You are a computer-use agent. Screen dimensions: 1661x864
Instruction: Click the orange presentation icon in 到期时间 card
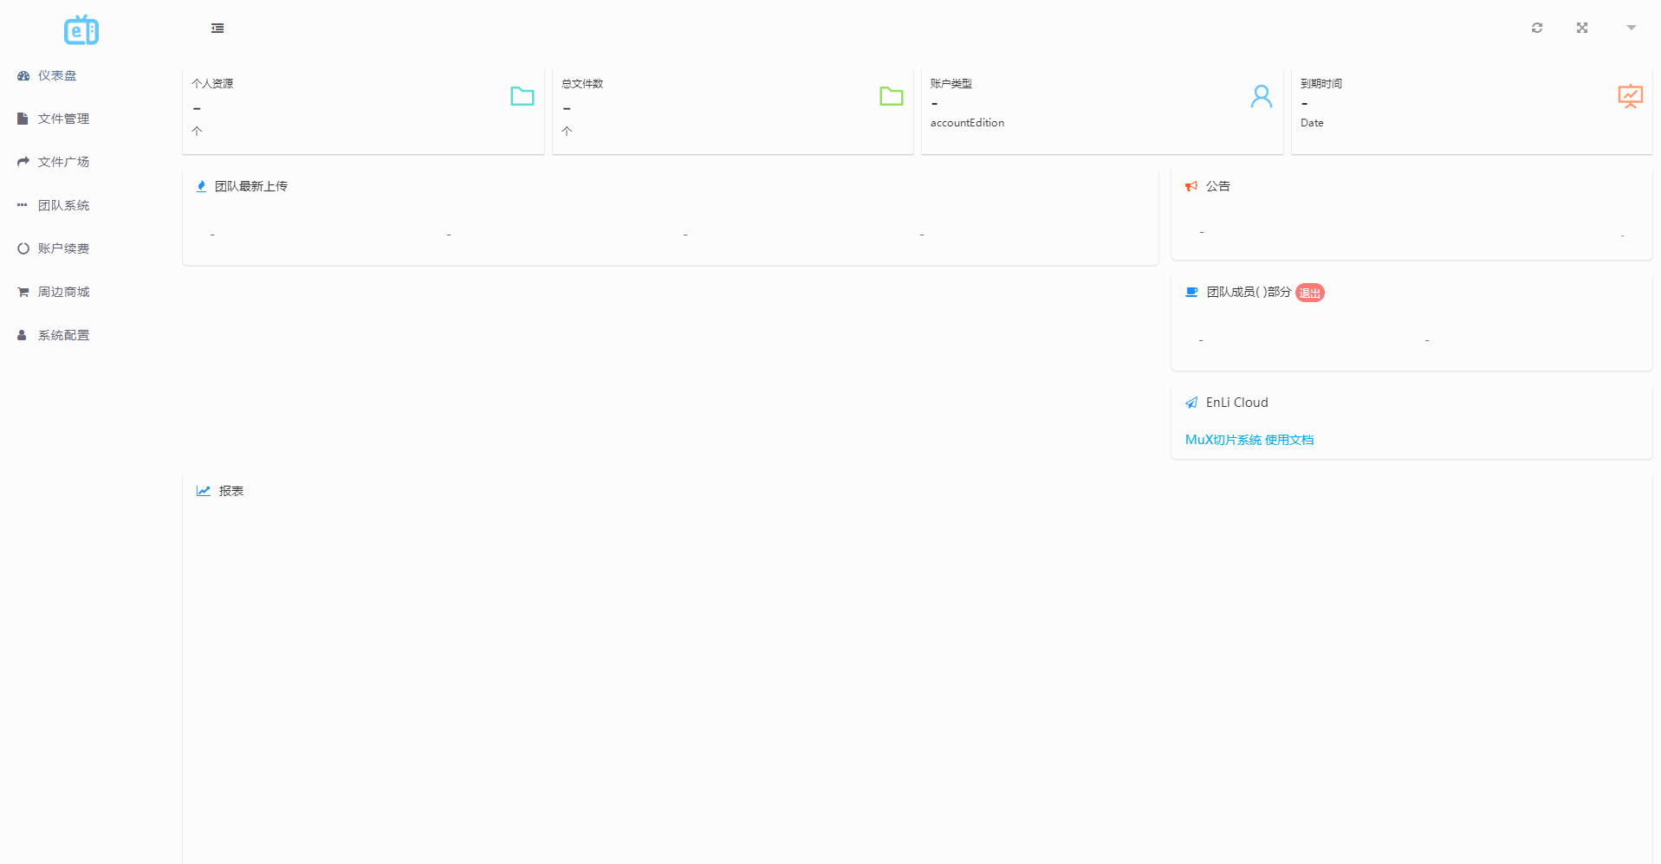(1630, 96)
